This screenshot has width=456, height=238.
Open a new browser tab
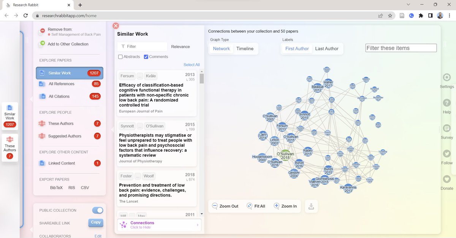coord(80,5)
